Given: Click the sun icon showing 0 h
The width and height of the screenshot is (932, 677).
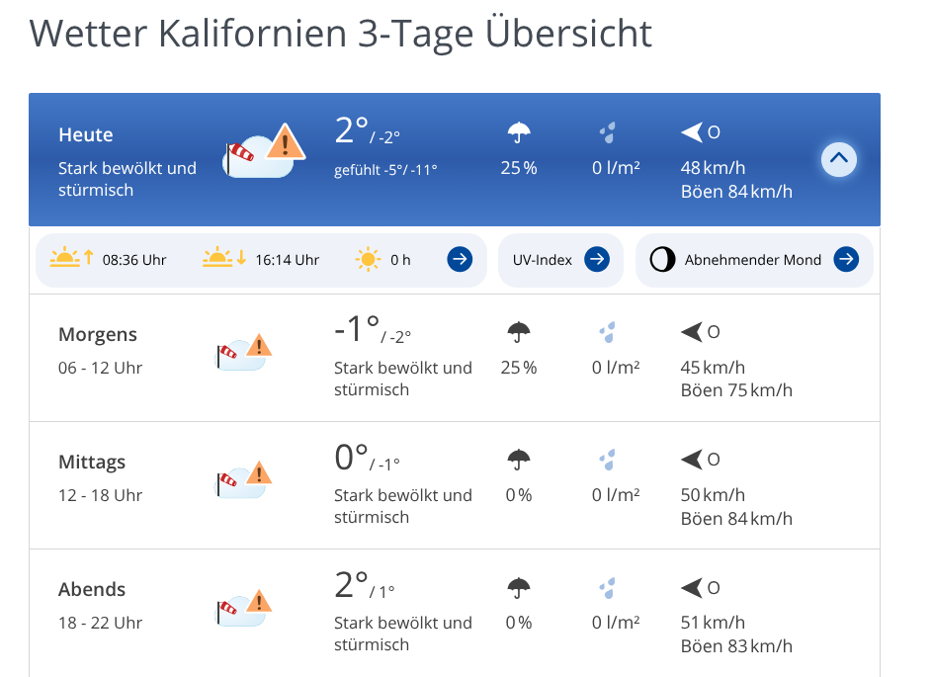Looking at the screenshot, I should [368, 260].
